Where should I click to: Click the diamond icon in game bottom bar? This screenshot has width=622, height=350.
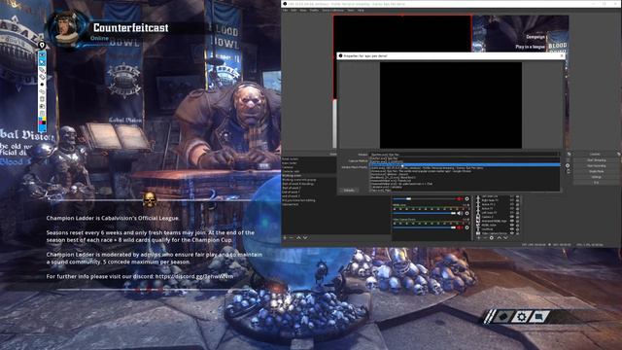(503, 317)
